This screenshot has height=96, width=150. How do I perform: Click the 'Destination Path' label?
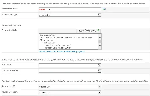point(9,9)
